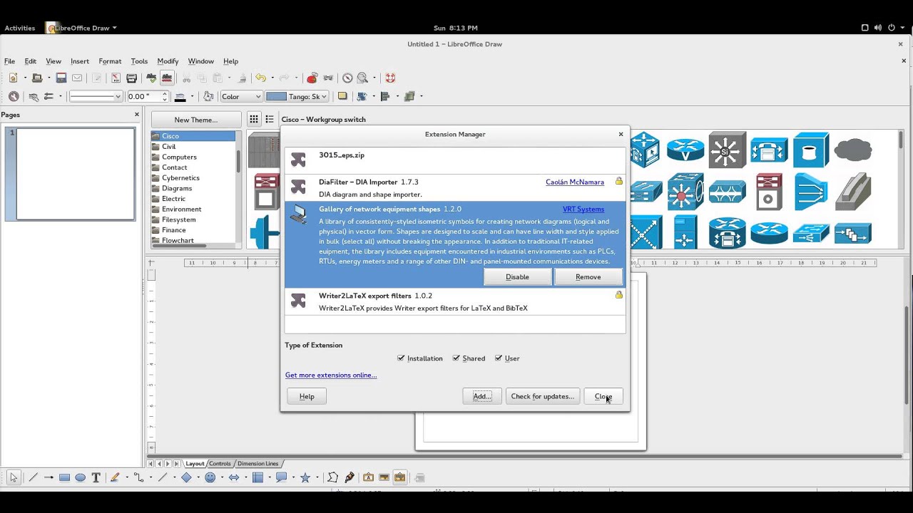Click the clock Sun 8:13 PM
The width and height of the screenshot is (913, 513).
pos(456,28)
